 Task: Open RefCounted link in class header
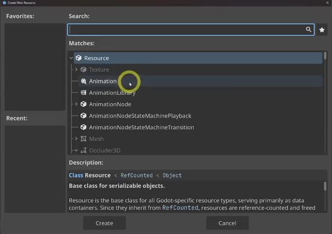tap(137, 175)
